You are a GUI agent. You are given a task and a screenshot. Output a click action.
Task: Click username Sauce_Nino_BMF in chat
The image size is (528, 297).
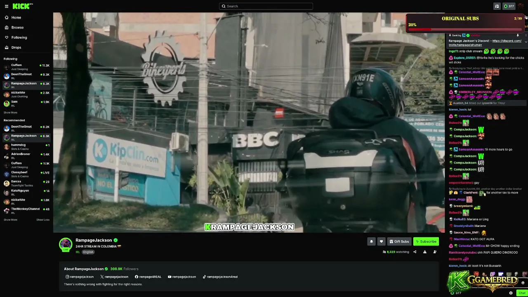[x=467, y=233]
